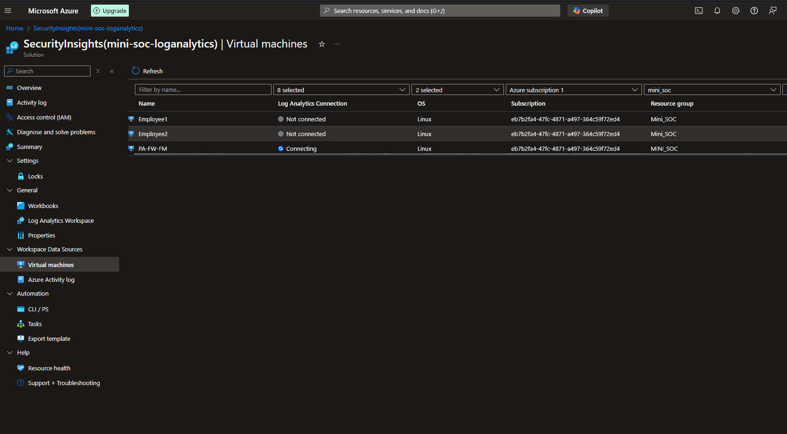
Task: Open the notifications bell
Action: [x=717, y=11]
